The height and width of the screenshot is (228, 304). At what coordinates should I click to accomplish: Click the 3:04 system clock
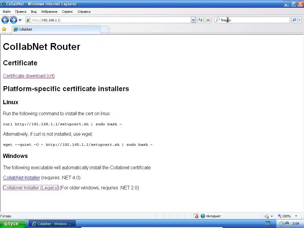pos(296,224)
